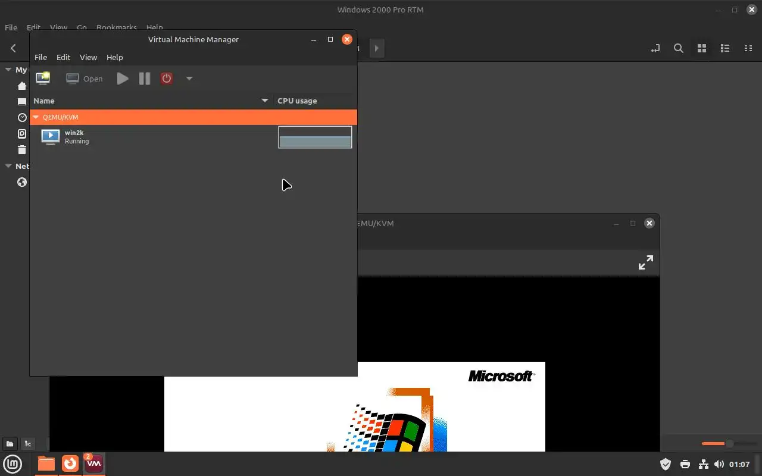Run the virtual machine with play icon

123,79
